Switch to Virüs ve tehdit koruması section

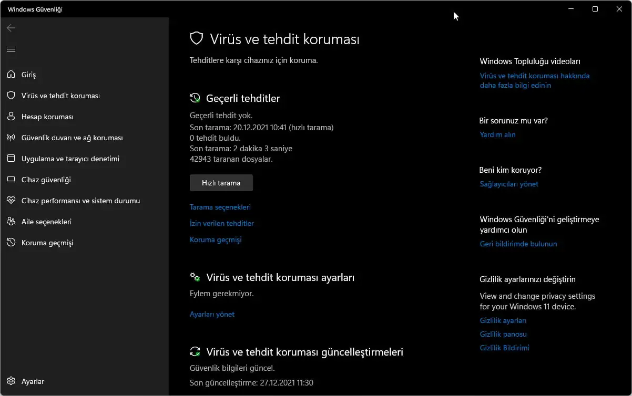click(x=60, y=96)
